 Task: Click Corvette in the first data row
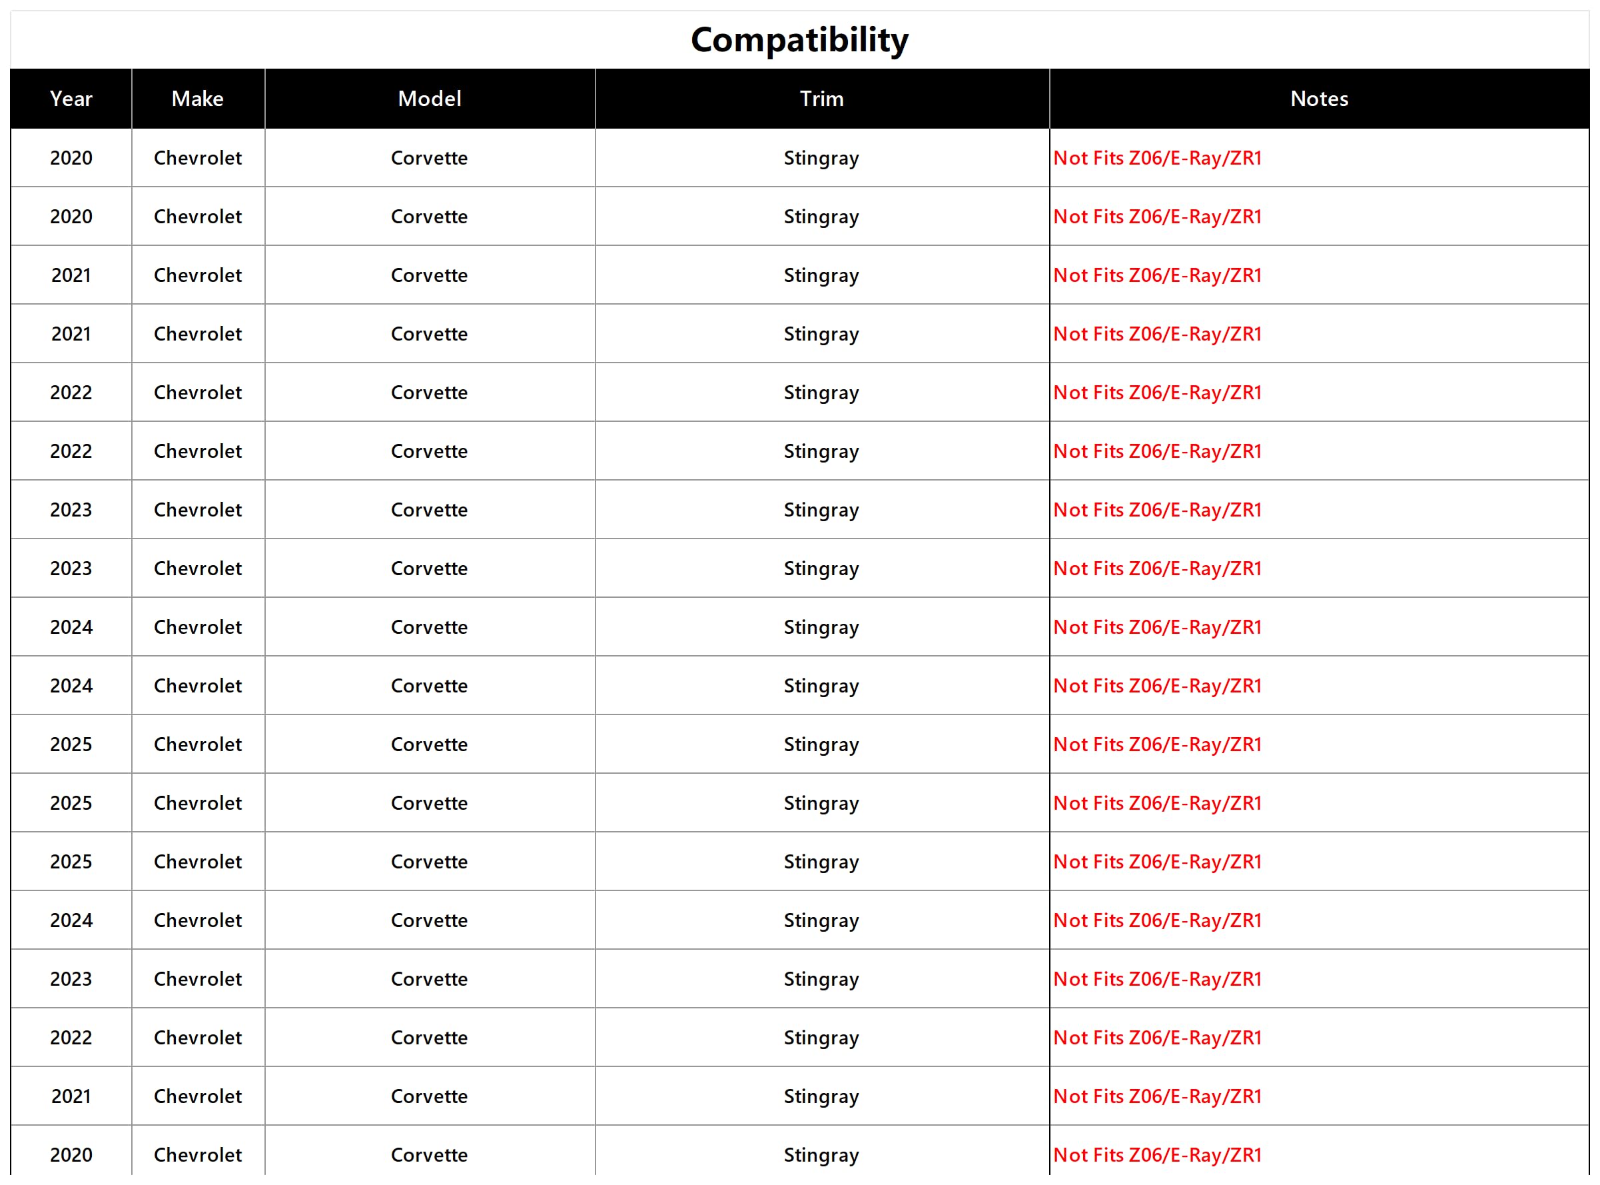point(430,159)
